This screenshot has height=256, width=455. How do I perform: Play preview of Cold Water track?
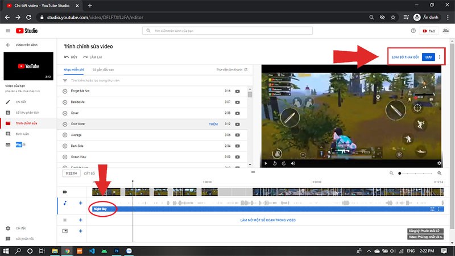65,124
